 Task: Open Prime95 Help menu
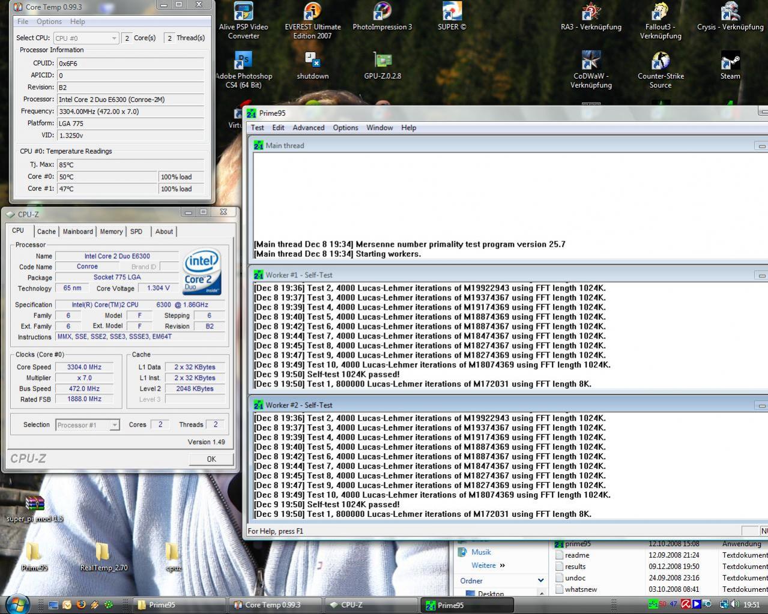tap(408, 127)
